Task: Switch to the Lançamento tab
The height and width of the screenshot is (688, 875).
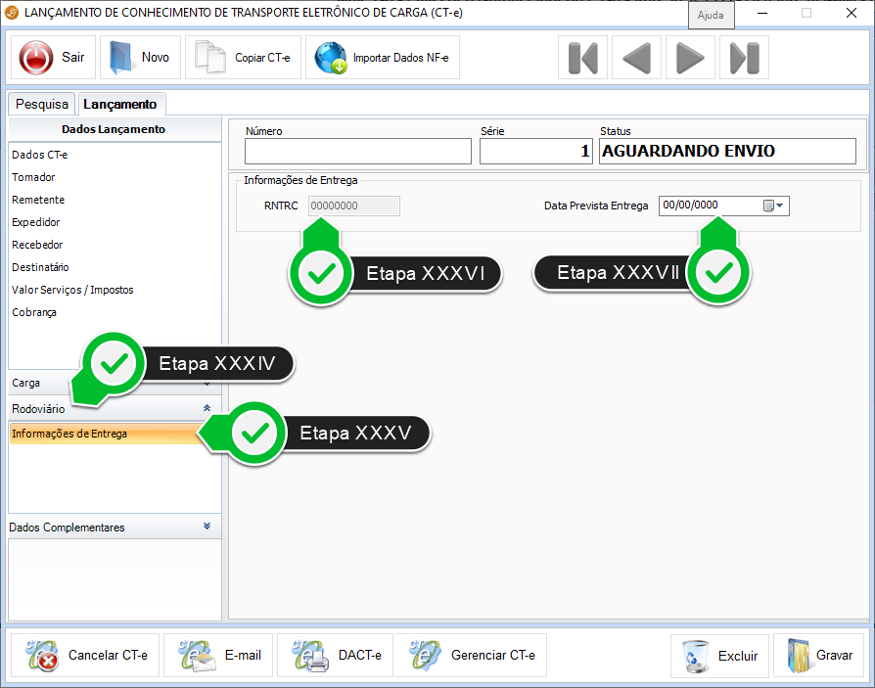Action: 120,105
